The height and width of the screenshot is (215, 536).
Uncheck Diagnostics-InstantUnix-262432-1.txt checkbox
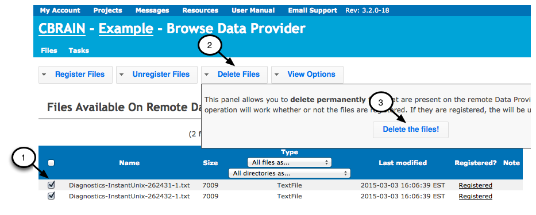(51, 196)
